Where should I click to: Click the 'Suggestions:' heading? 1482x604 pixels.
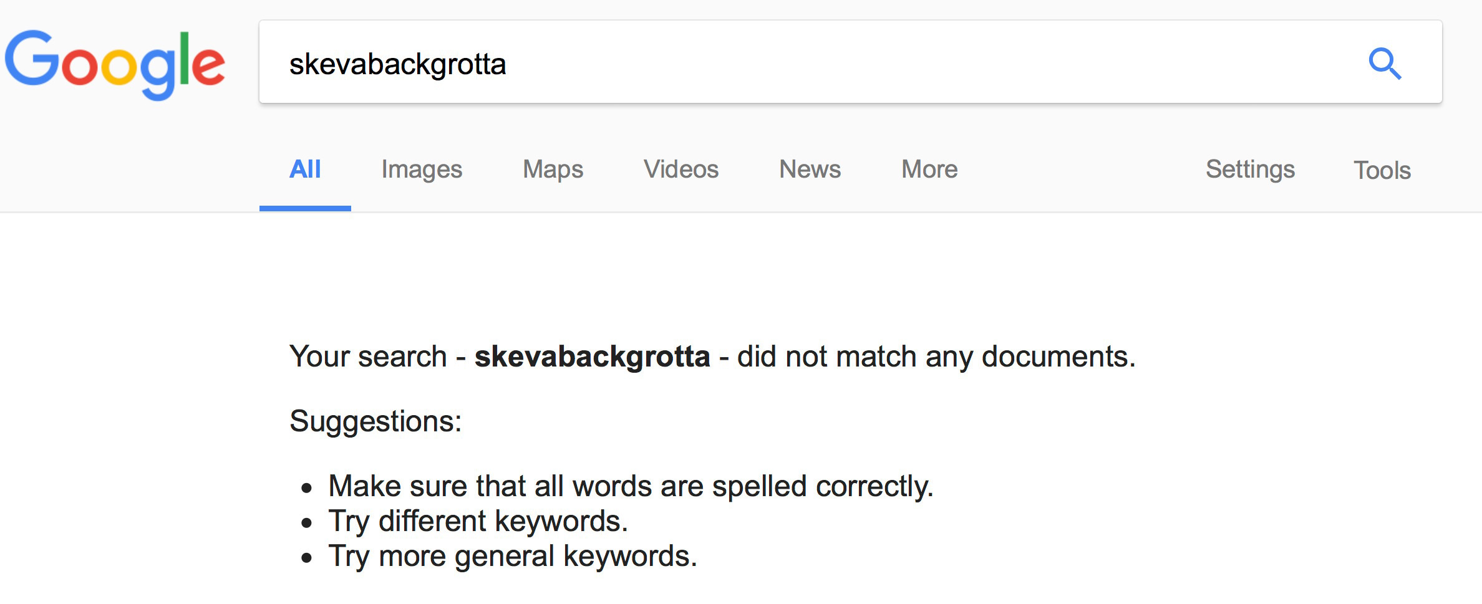375,421
